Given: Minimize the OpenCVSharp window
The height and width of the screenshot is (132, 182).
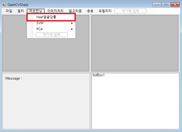Looking at the screenshot, I should tap(157, 5).
